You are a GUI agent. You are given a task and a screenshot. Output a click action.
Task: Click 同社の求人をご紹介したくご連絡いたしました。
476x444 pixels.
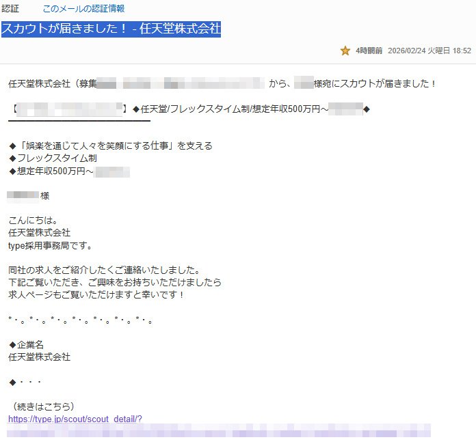click(x=105, y=270)
